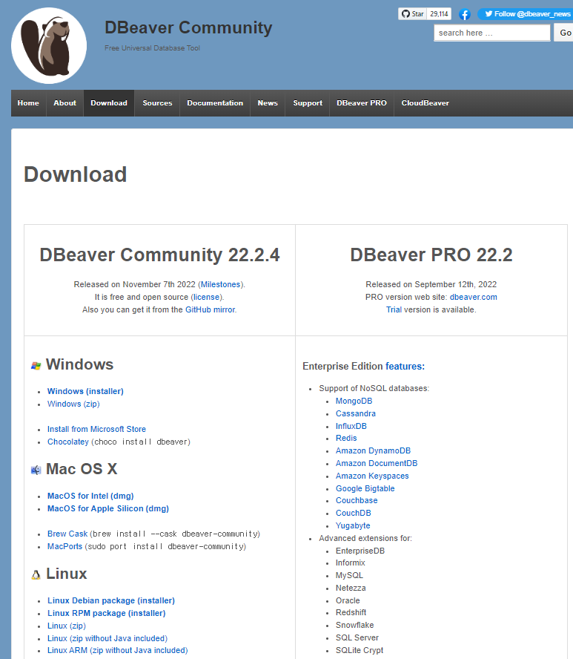Open the CouchDB link

tap(353, 513)
